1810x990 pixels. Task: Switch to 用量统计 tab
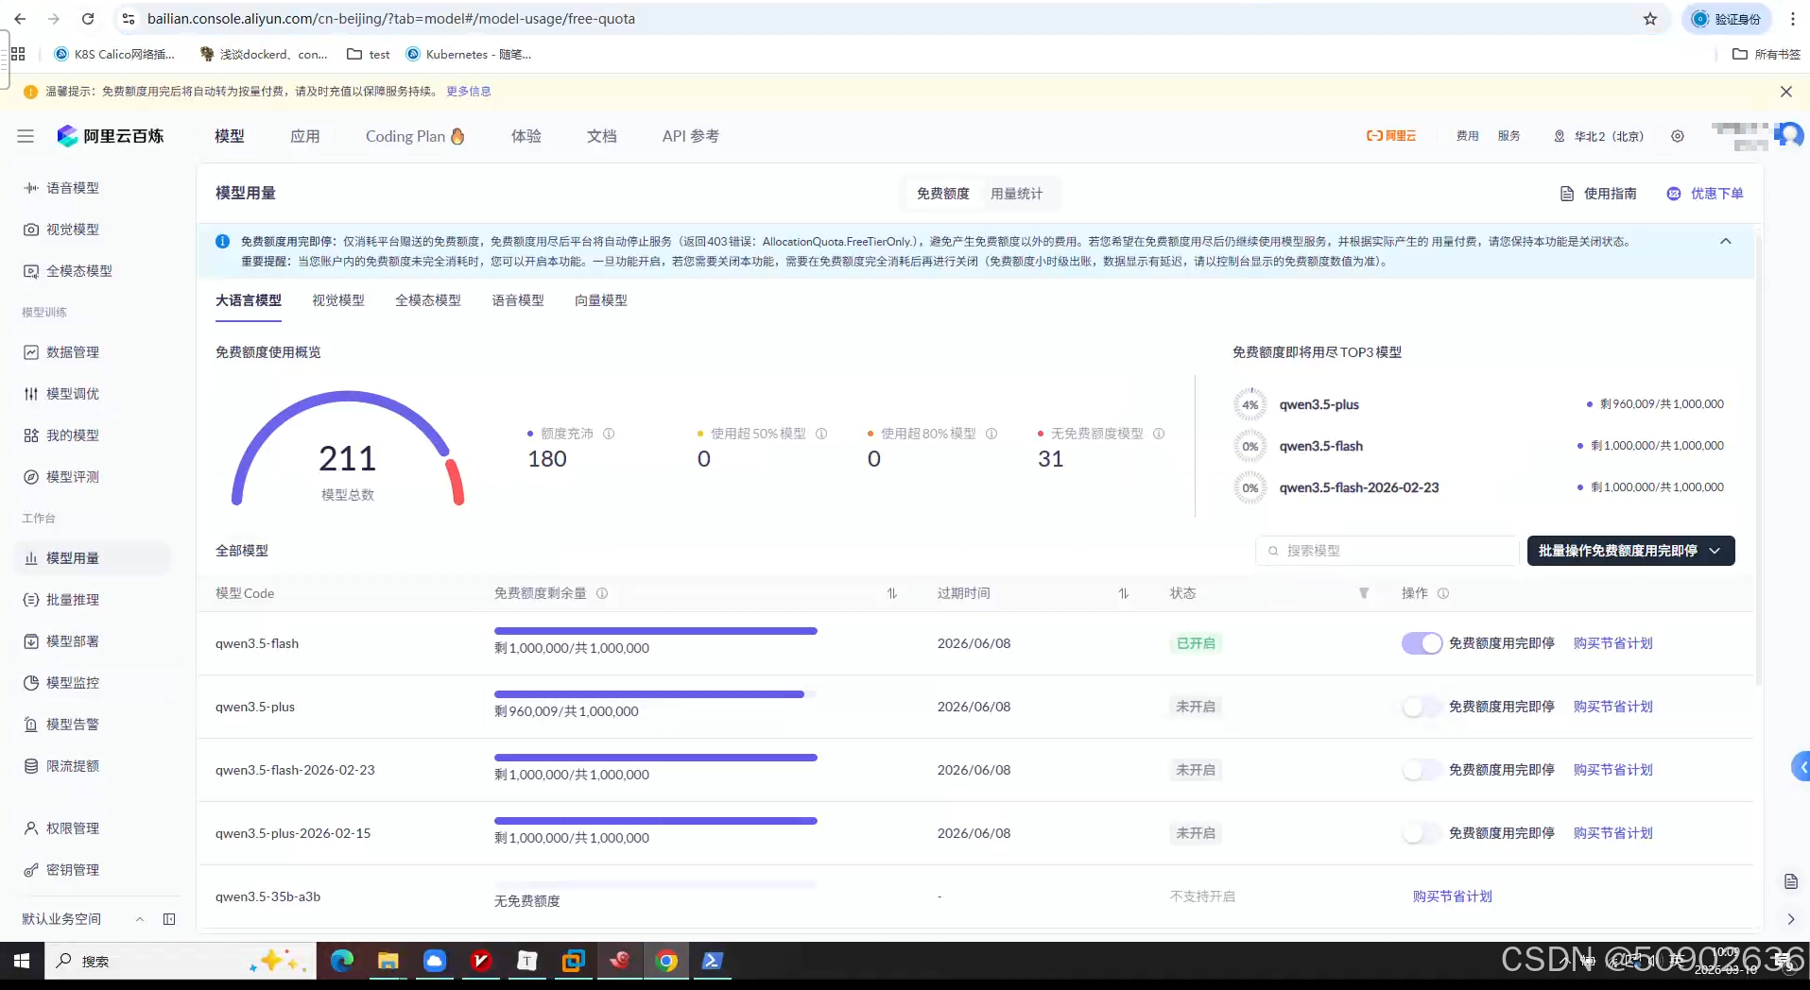pos(1016,194)
